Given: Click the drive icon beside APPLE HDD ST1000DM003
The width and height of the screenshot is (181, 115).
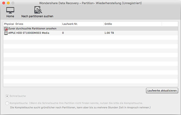Looking at the screenshot, I should pos(6,33).
